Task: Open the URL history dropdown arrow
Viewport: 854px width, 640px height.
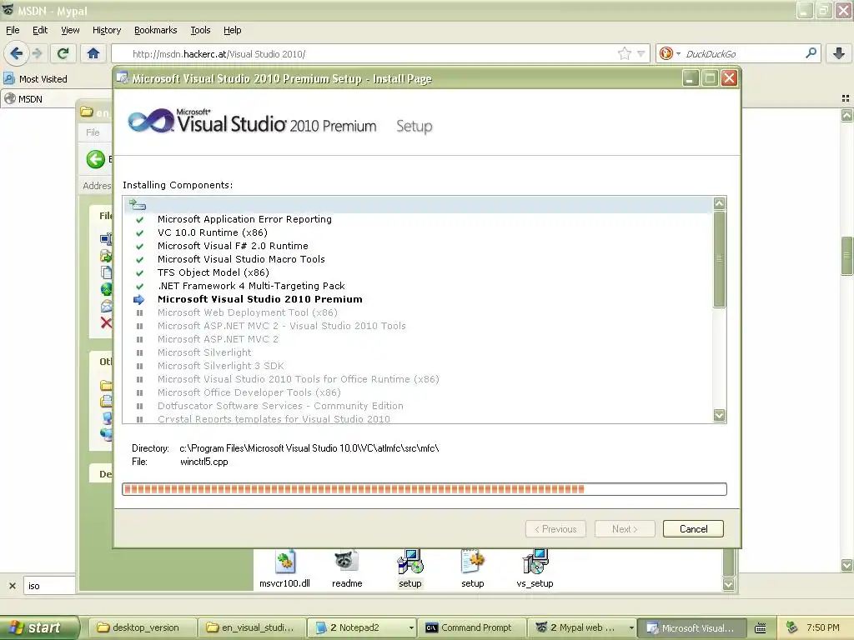Action: pos(641,53)
